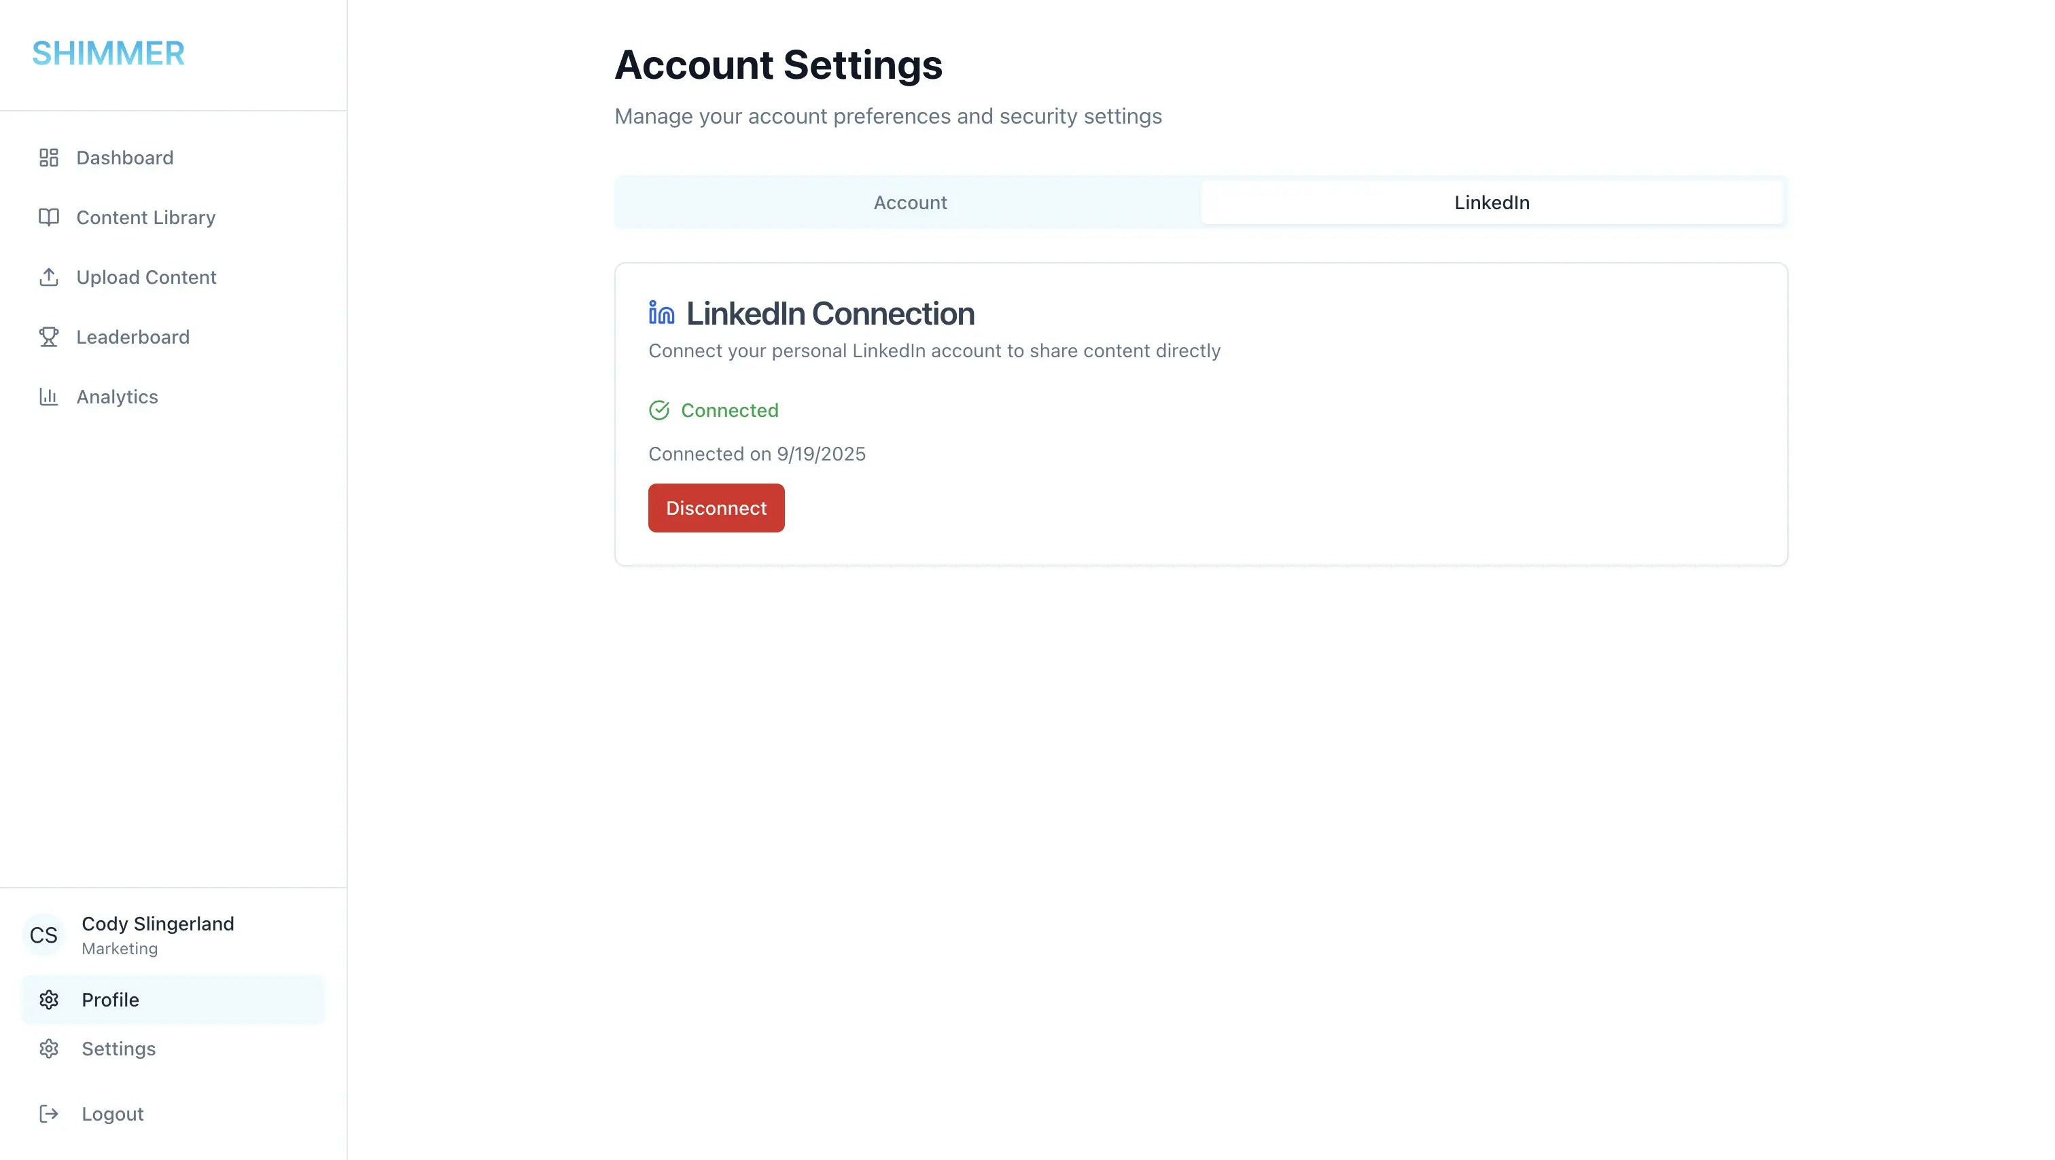Click the CS avatar circle

[x=43, y=935]
